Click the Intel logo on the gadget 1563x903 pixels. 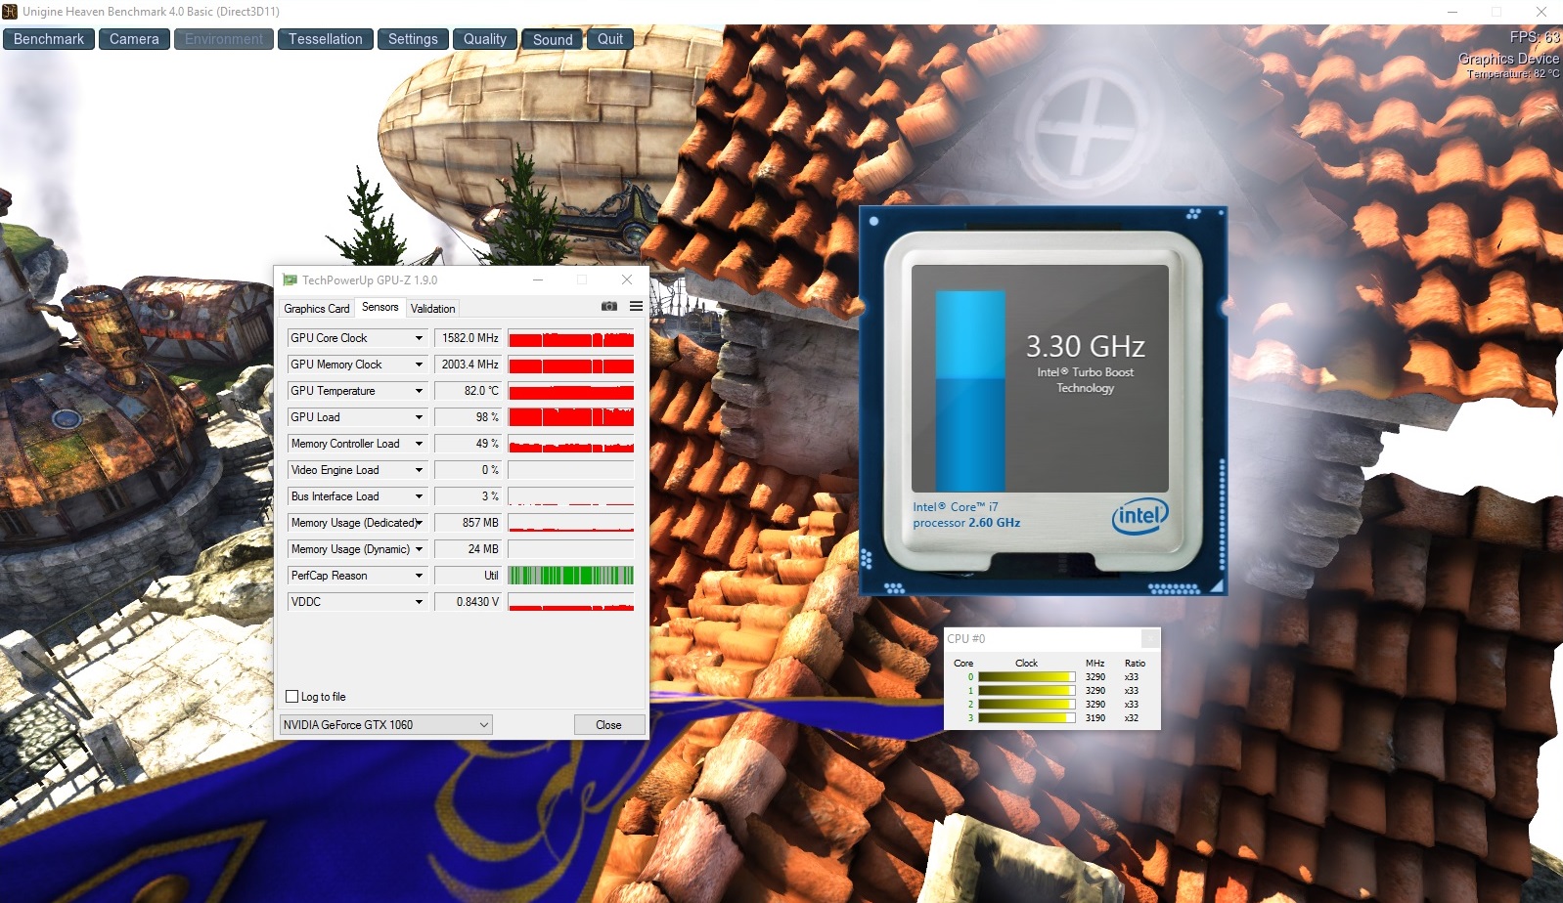(x=1140, y=516)
